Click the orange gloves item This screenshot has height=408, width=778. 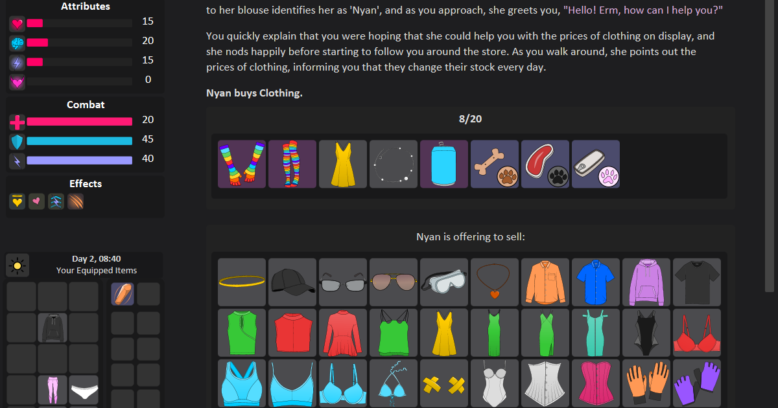[x=646, y=383]
